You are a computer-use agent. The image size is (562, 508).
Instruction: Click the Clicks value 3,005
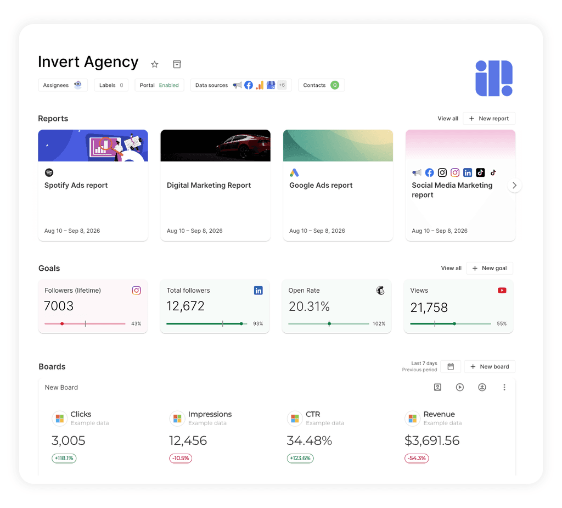pos(69,440)
